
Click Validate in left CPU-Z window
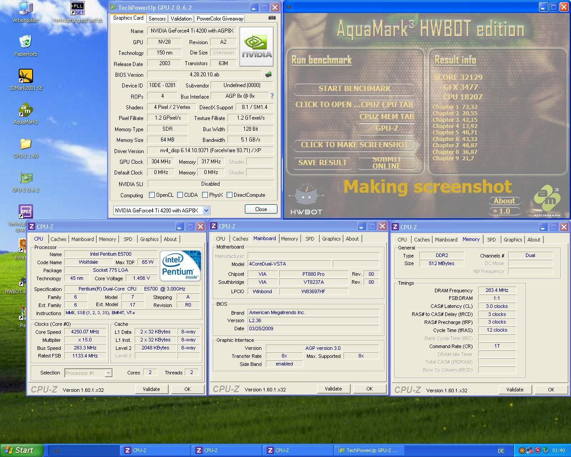pyautogui.click(x=151, y=389)
